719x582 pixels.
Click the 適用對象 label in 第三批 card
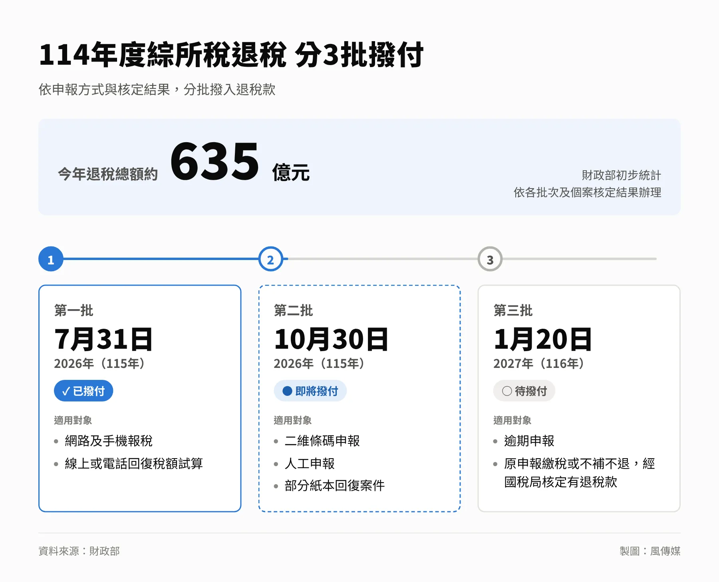coord(512,420)
